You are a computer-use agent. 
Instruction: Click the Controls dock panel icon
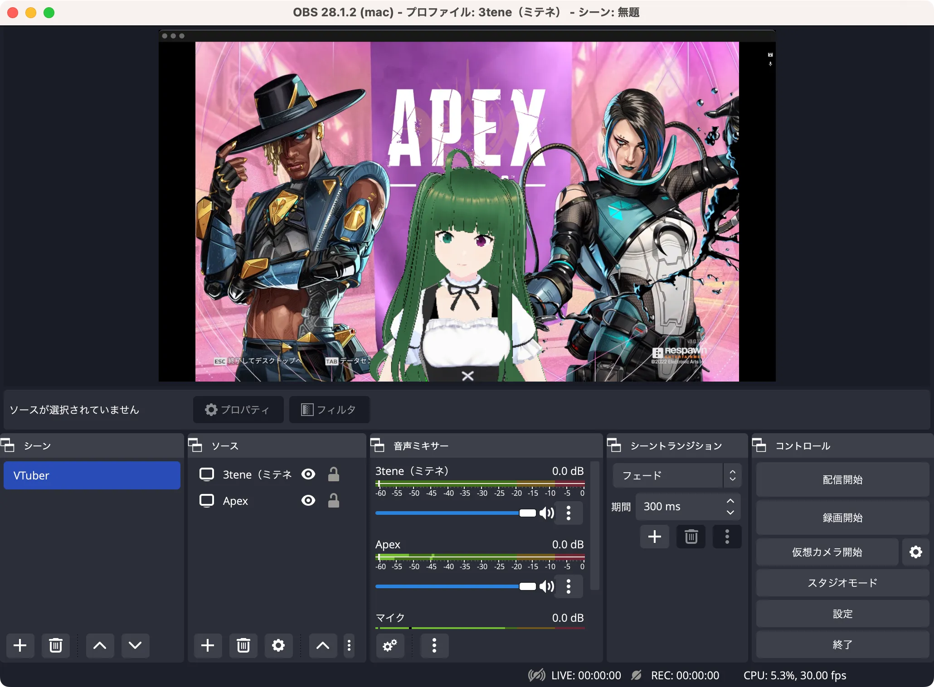click(759, 446)
